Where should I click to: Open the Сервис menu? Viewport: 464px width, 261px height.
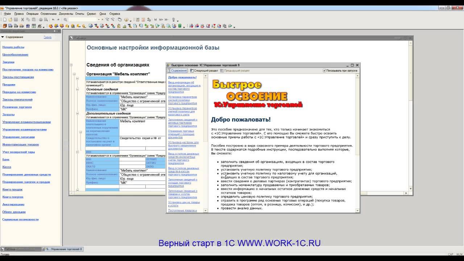tap(92, 14)
